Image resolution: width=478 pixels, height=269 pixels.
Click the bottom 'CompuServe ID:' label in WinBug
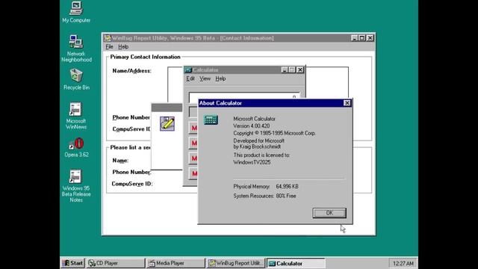coord(132,184)
